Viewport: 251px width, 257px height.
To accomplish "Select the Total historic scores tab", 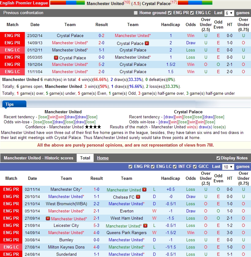I will coord(85,158).
